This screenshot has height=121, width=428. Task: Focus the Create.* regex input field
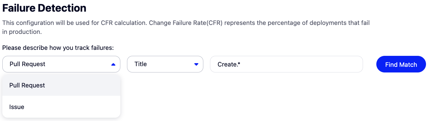[x=286, y=64]
